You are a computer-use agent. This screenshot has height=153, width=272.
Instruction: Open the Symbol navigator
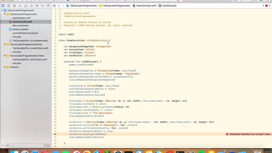(14, 6)
